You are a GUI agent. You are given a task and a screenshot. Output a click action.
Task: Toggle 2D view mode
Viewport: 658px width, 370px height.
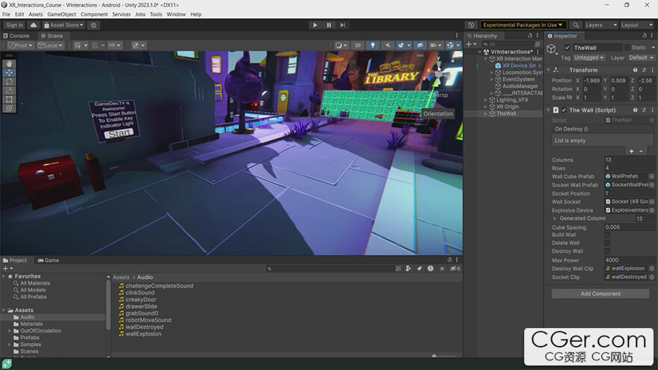point(357,46)
